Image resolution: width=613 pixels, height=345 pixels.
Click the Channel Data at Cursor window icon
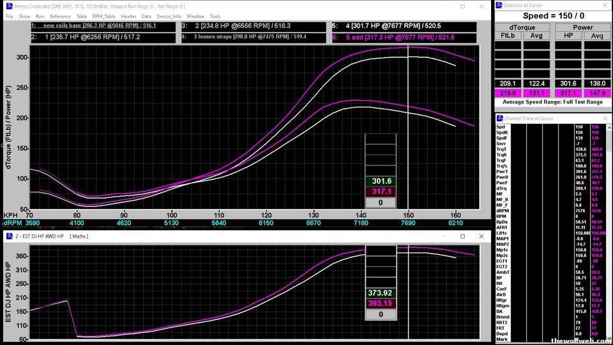(499, 118)
